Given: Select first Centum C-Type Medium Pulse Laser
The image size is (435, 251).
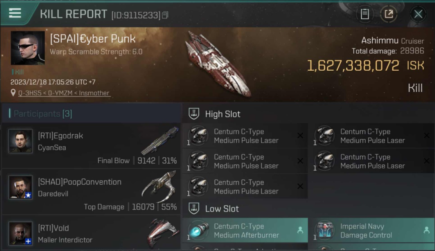Looking at the screenshot, I should click(245, 136).
